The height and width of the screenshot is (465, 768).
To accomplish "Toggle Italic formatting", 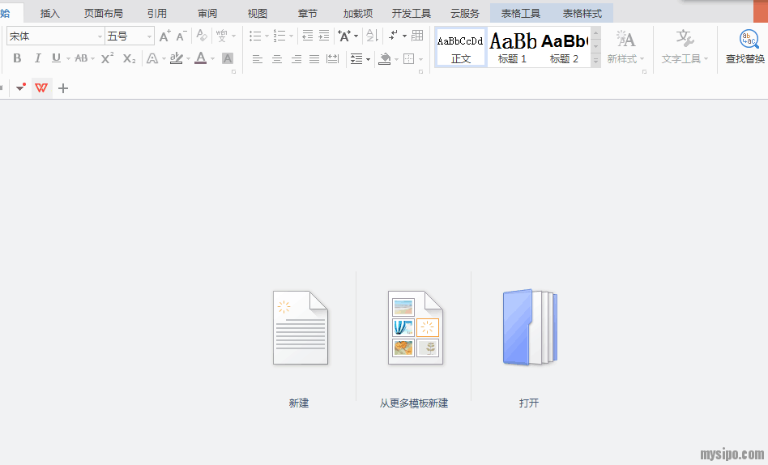I will click(x=36, y=58).
